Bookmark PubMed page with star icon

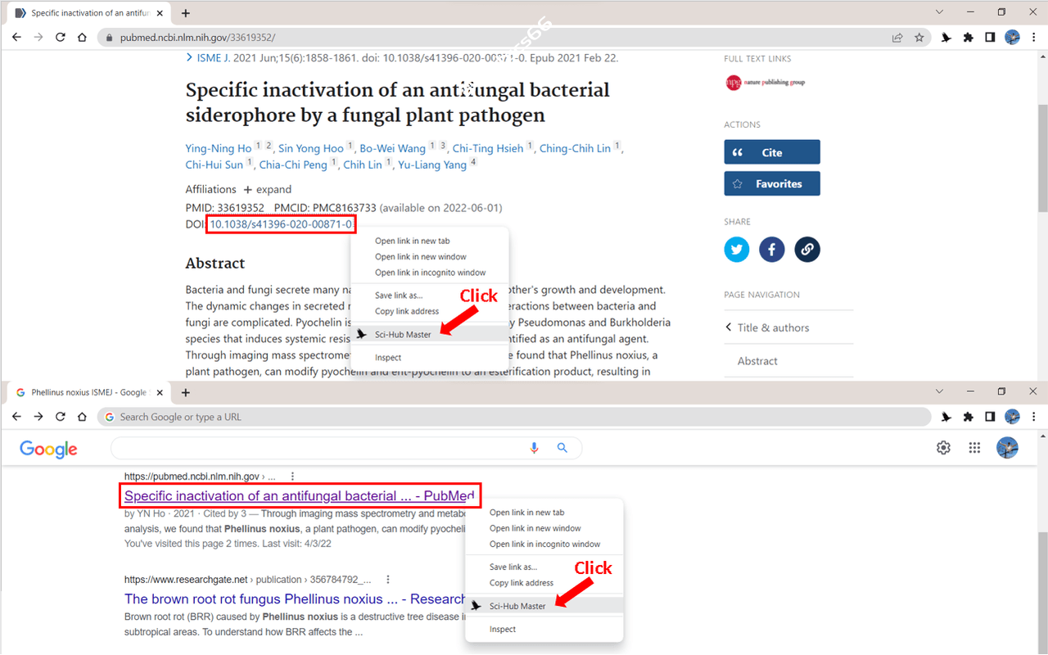(x=919, y=37)
